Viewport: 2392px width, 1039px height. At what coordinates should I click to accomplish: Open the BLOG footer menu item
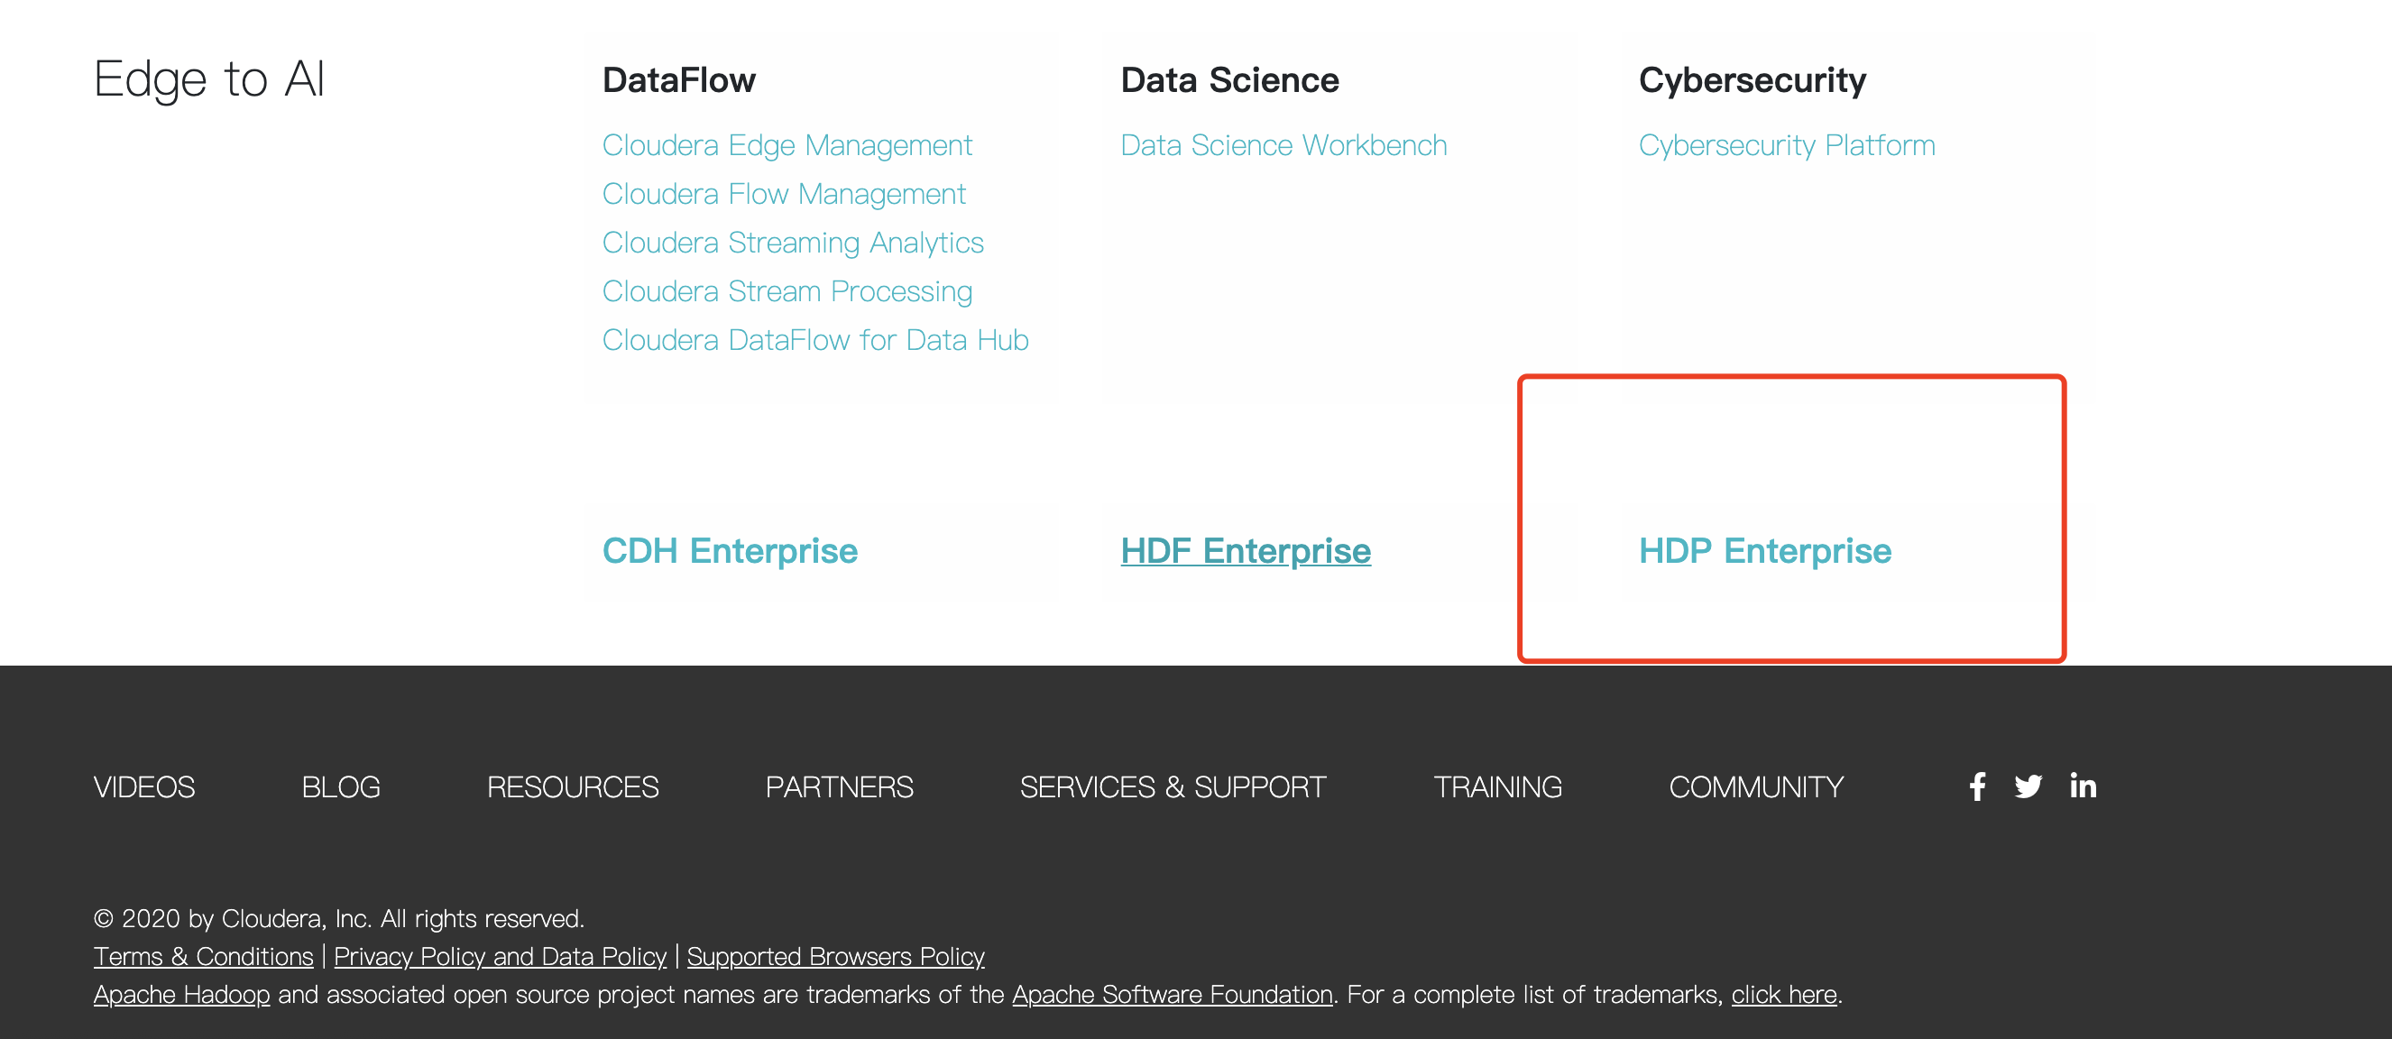[x=341, y=787]
